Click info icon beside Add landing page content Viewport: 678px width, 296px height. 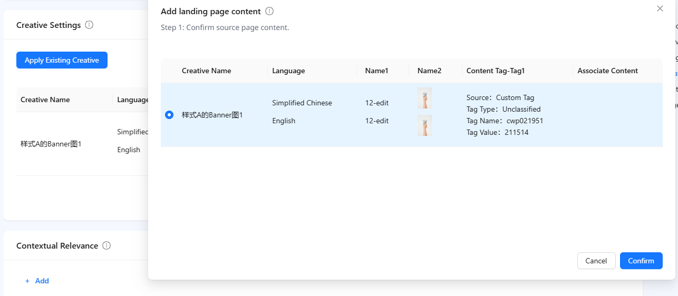click(269, 11)
